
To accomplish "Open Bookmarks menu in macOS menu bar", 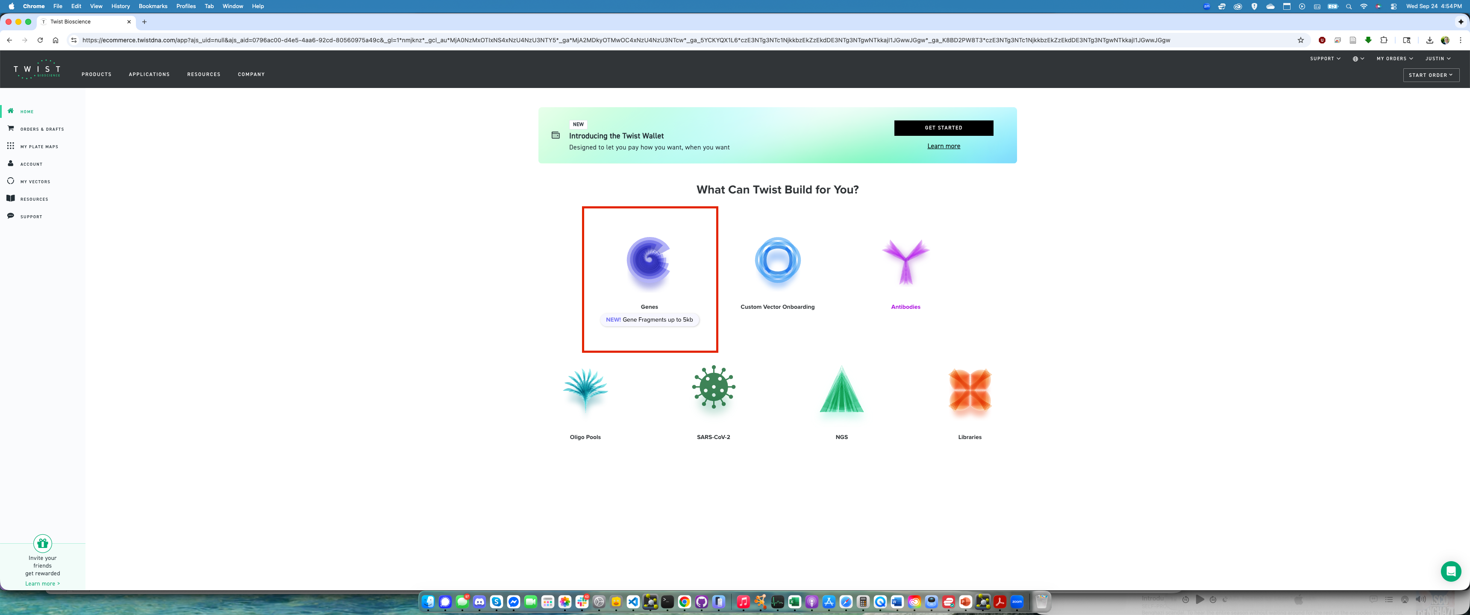I will [153, 6].
